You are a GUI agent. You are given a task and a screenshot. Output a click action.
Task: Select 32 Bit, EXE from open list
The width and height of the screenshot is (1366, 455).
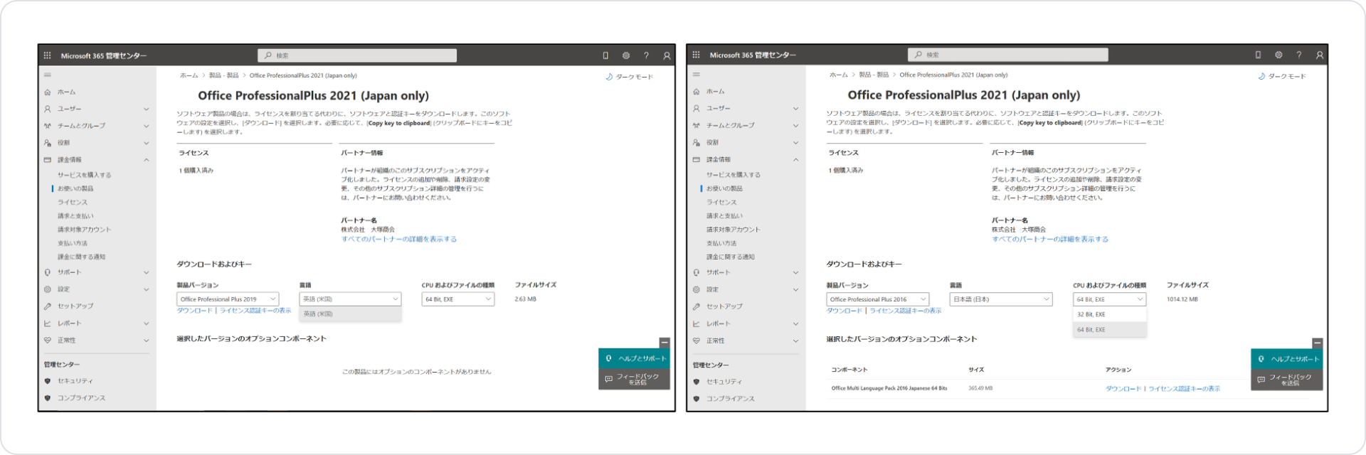(1091, 314)
